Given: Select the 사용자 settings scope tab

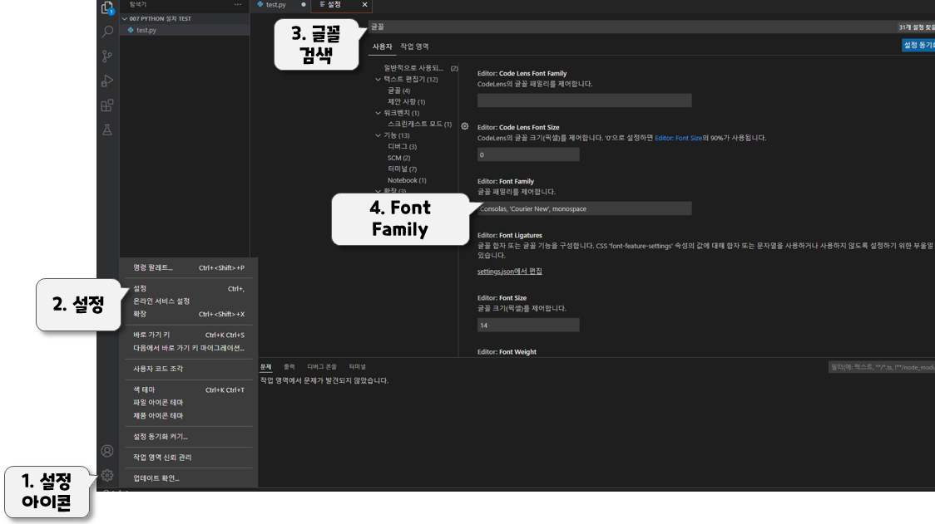Looking at the screenshot, I should coord(382,47).
